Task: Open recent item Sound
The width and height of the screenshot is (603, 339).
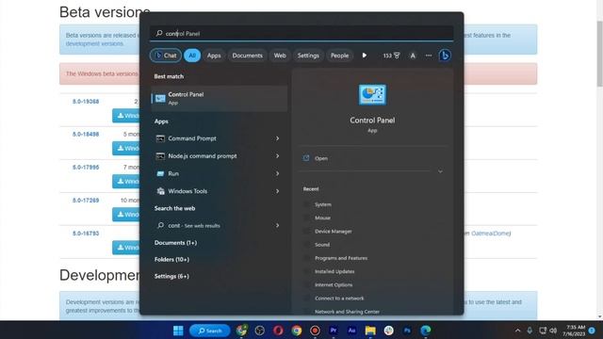Action: (x=322, y=245)
